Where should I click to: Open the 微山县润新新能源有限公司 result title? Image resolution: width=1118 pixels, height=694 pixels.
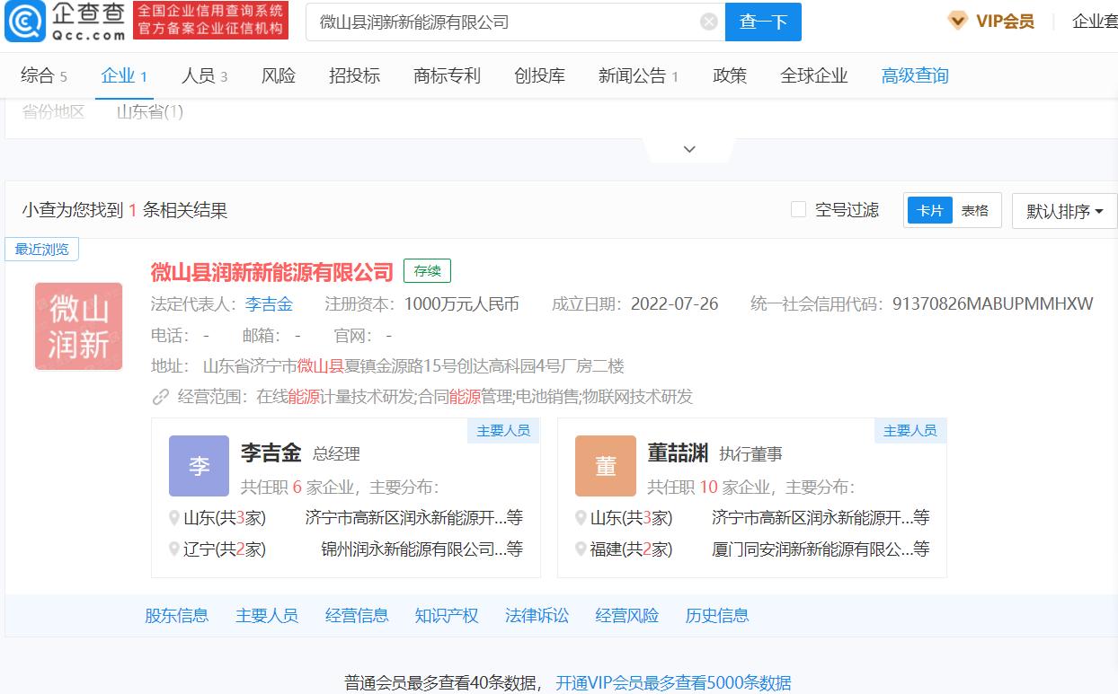tap(272, 271)
